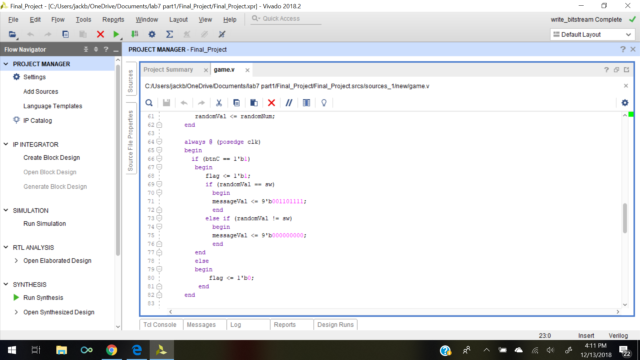Toggle column selection mode icon
This screenshot has height=360, width=640.
[306, 103]
